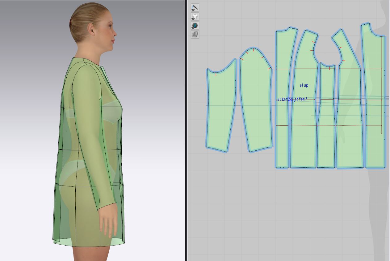Click the greyed pattern sheets icon
The width and height of the screenshot is (390, 261).
195,35
